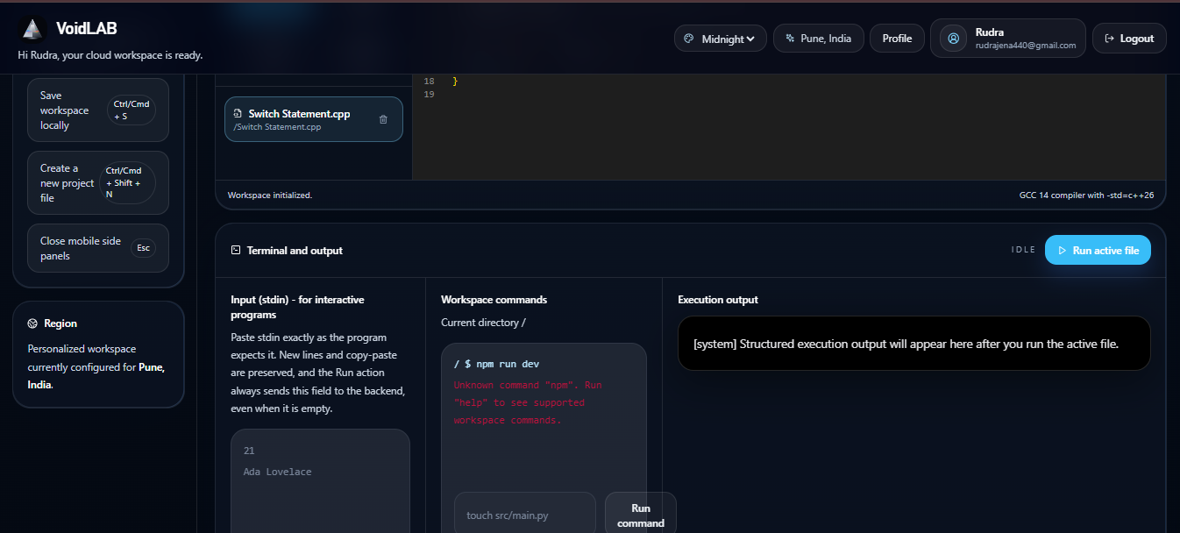The height and width of the screenshot is (533, 1180).
Task: Select the Switch Statement.cpp file
Action: [314, 119]
